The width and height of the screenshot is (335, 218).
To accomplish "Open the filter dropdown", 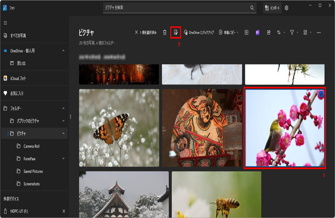I will 294,32.
